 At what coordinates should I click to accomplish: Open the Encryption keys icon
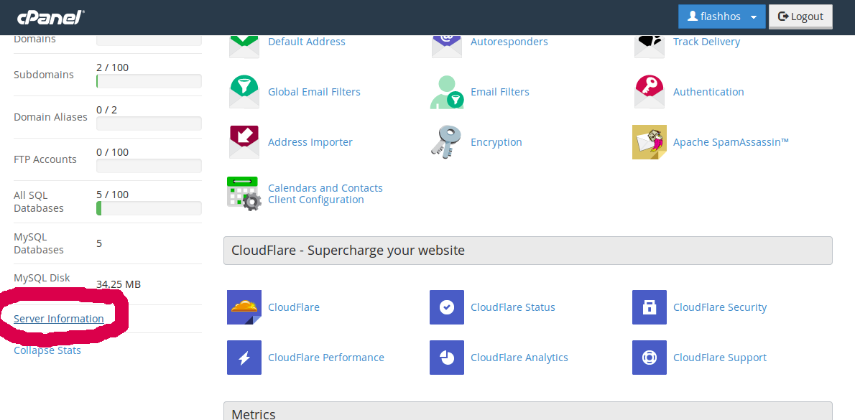[x=447, y=142]
